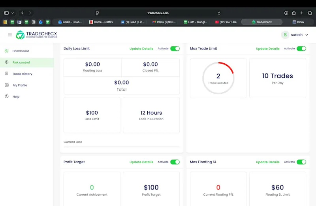Viewport: 316px width, 206px height.
Task: Switch to the last Inbox tab
Action: click(x=298, y=22)
